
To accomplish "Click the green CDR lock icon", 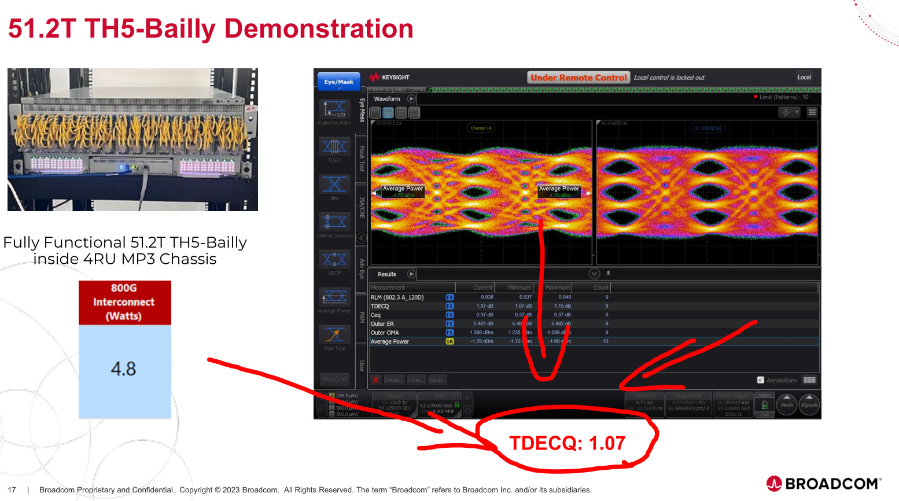I will click(x=457, y=405).
